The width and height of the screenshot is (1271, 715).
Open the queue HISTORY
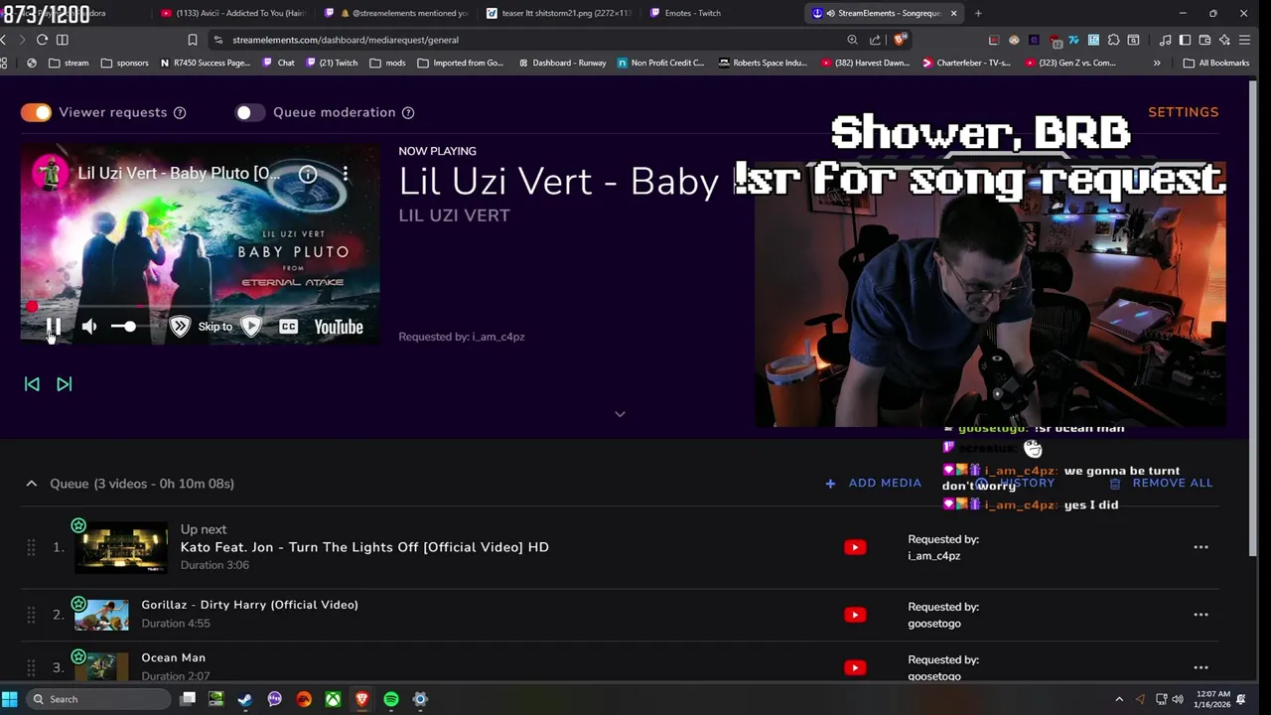(1015, 484)
